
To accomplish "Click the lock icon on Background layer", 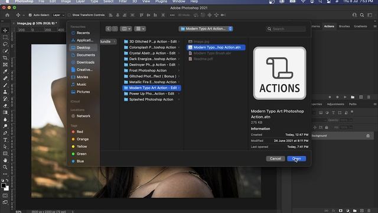I will point(368,135).
